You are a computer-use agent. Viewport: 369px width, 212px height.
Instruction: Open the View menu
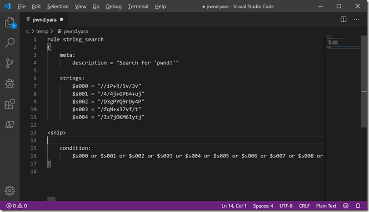(81, 7)
